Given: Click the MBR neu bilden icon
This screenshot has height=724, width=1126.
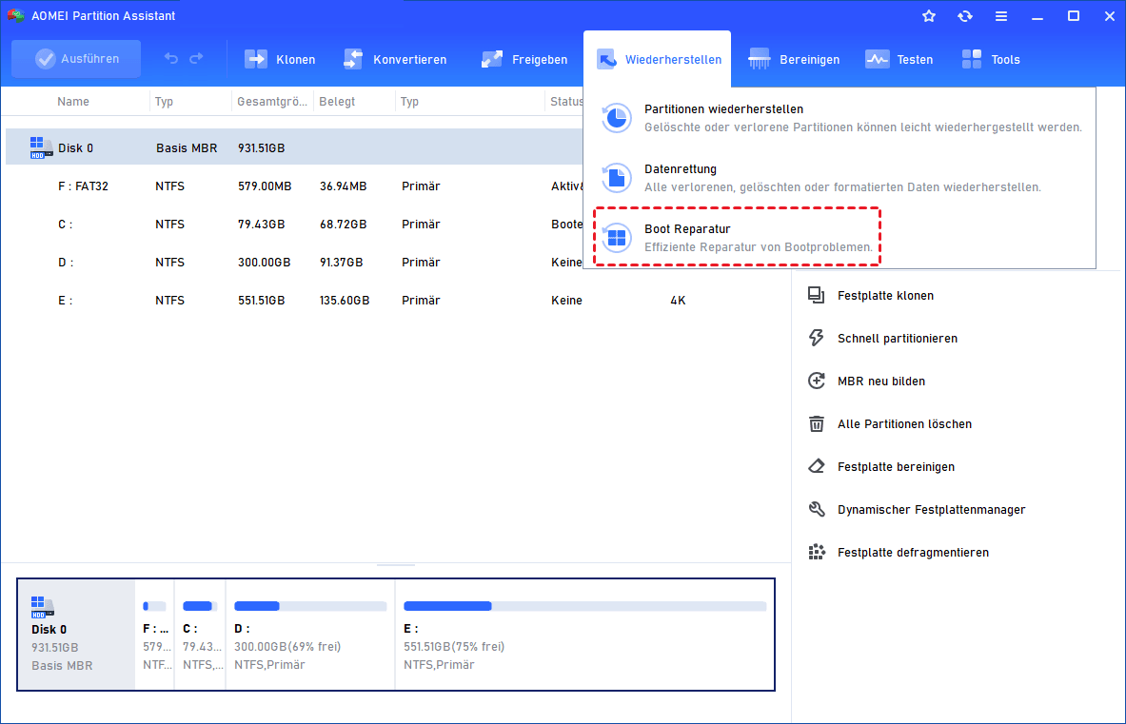Looking at the screenshot, I should click(816, 382).
